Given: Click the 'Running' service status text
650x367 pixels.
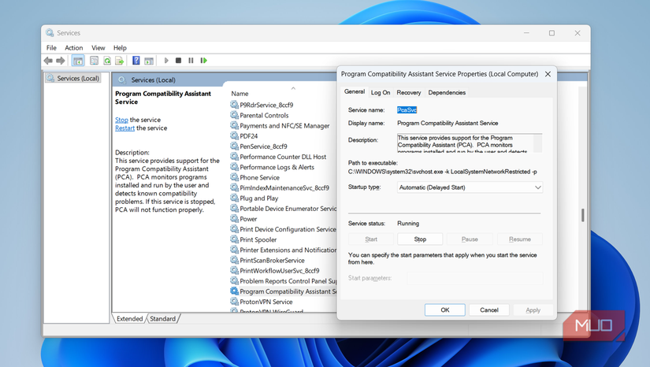Looking at the screenshot, I should (x=408, y=223).
